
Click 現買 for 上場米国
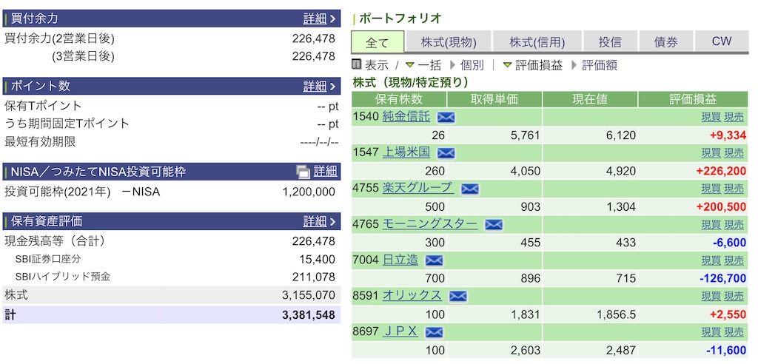711,153
